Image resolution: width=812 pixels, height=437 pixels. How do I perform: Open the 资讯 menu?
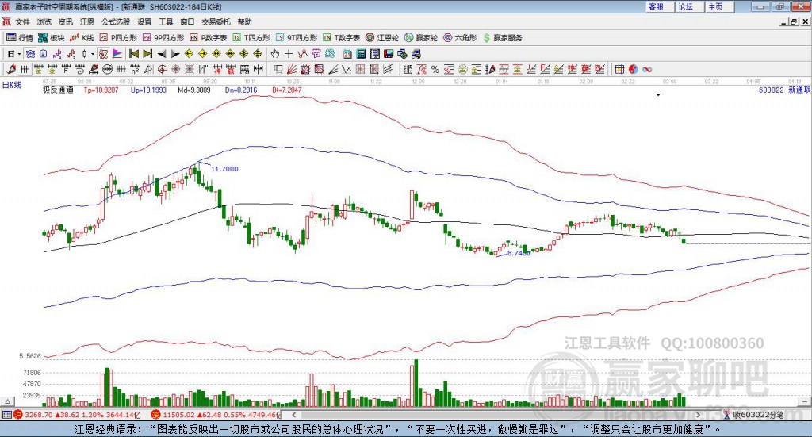[65, 21]
